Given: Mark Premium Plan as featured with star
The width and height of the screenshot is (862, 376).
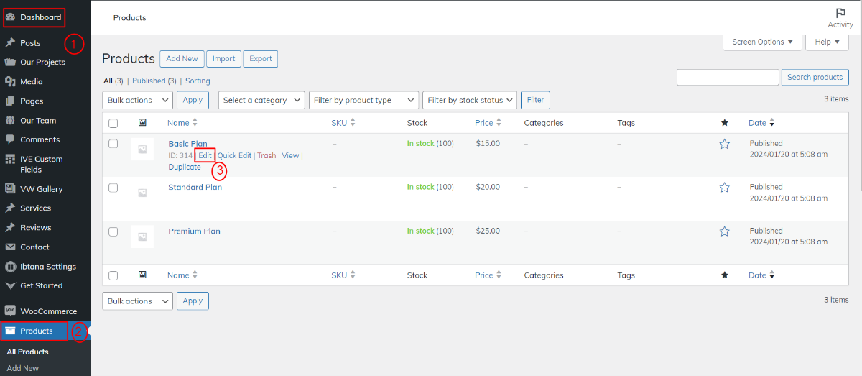Looking at the screenshot, I should click(724, 231).
